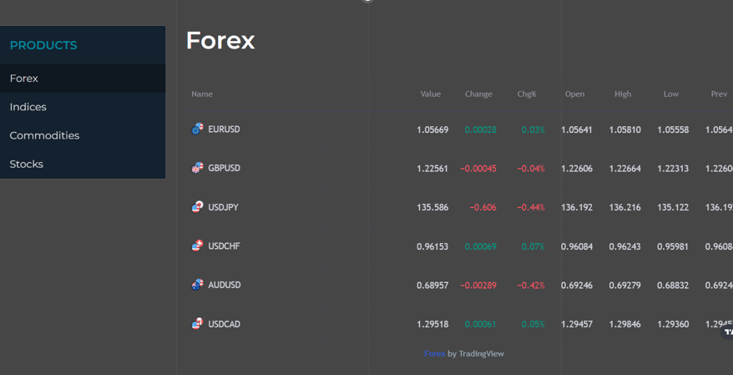Click the TradingView logo badge at right edge
The width and height of the screenshot is (733, 375).
[728, 332]
